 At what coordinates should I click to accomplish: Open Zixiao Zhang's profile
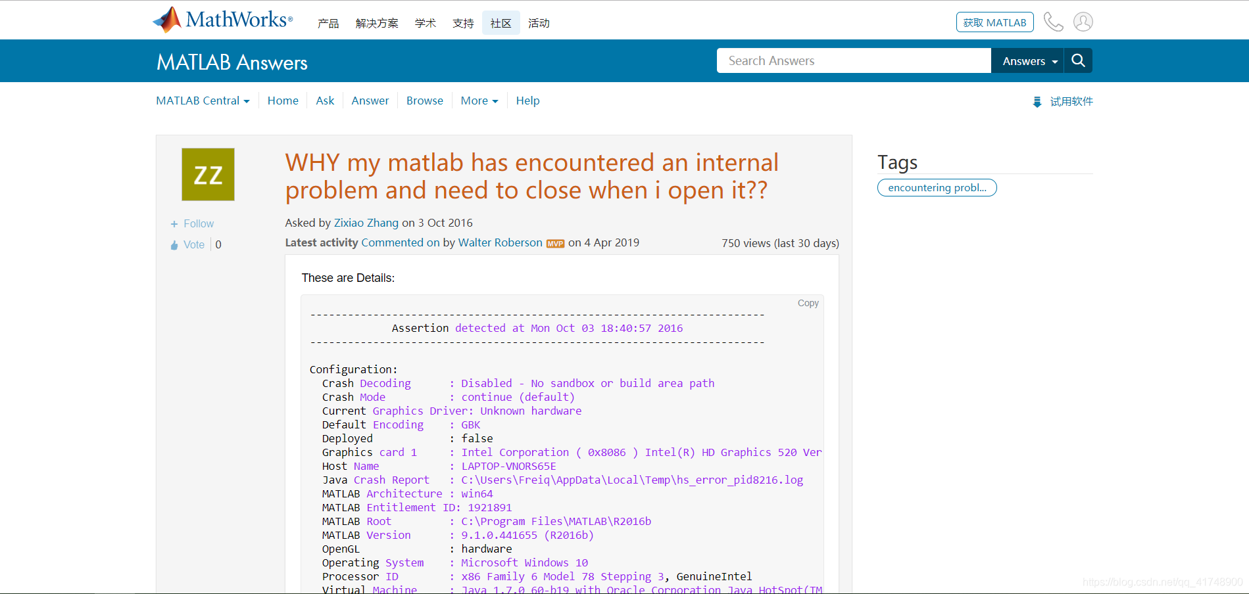coord(366,223)
